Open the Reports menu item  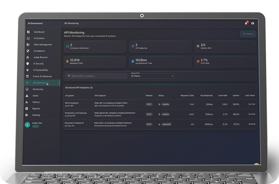36,109
